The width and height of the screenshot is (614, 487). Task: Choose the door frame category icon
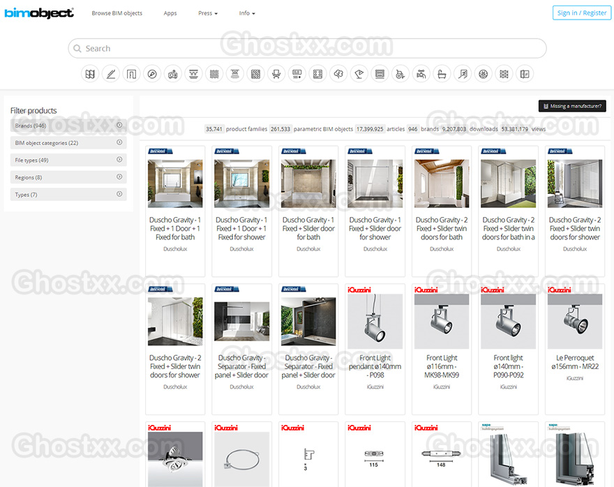pos(132,74)
